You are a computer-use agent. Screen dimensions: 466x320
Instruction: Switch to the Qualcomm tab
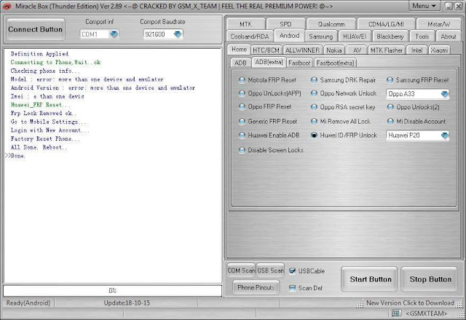331,24
